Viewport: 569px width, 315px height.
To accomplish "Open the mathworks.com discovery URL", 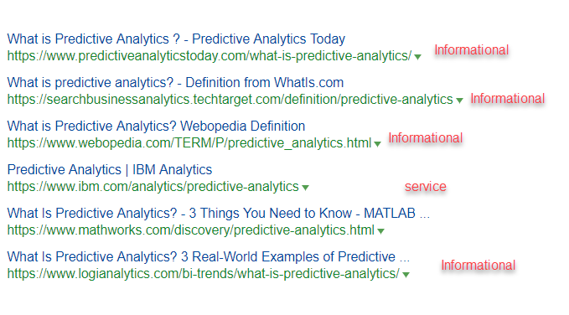I will (191, 230).
